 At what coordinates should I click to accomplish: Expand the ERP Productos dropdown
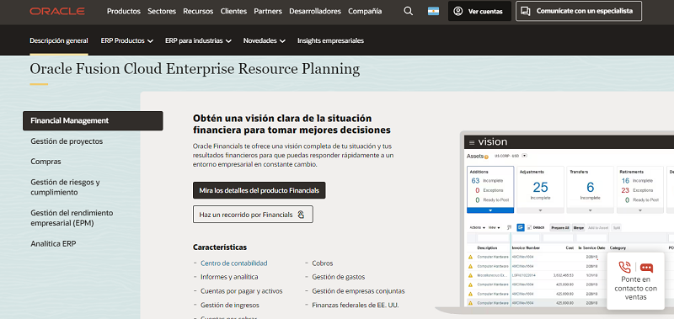tap(127, 40)
